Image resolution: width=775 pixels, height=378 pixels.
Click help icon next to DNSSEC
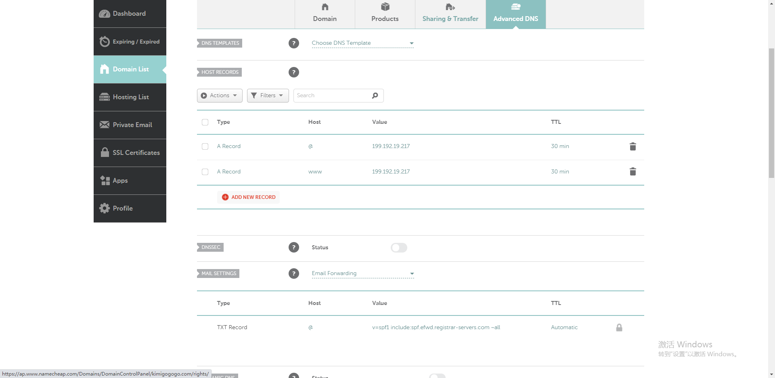pos(294,247)
